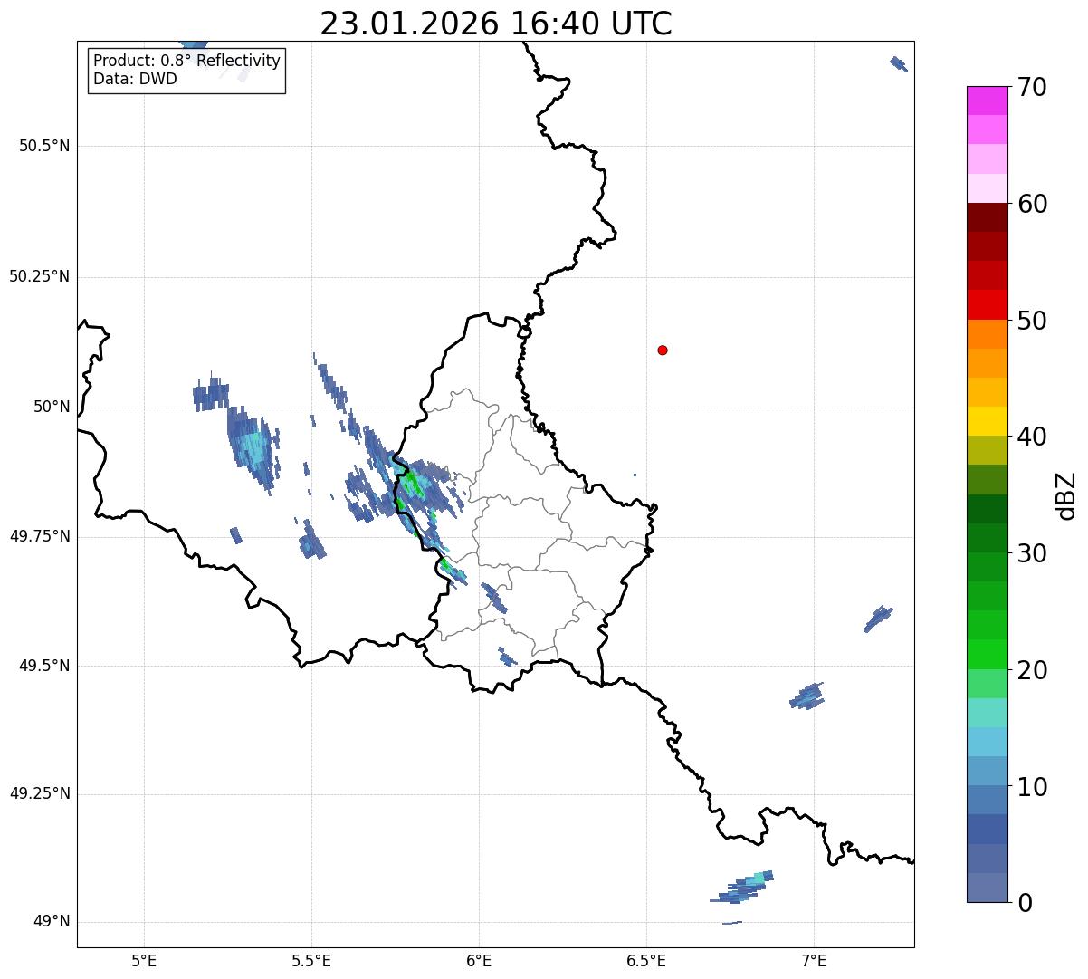Click the bright green swatch above 20
Viewport: 1088px width, 979px height.
coord(987,655)
